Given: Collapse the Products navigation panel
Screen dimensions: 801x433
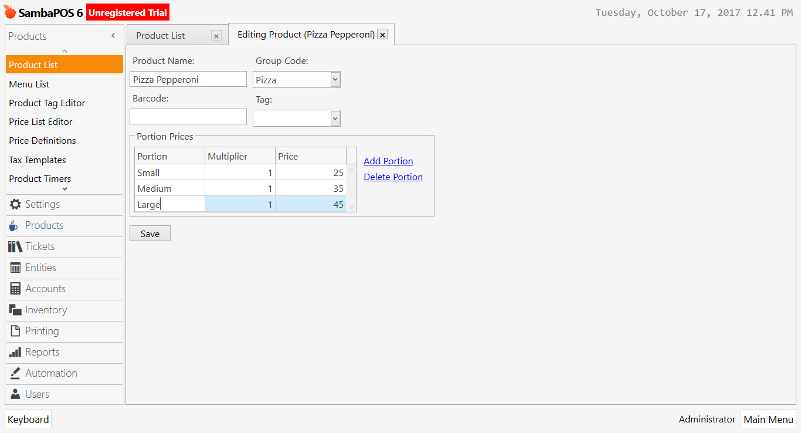Looking at the screenshot, I should (x=113, y=36).
